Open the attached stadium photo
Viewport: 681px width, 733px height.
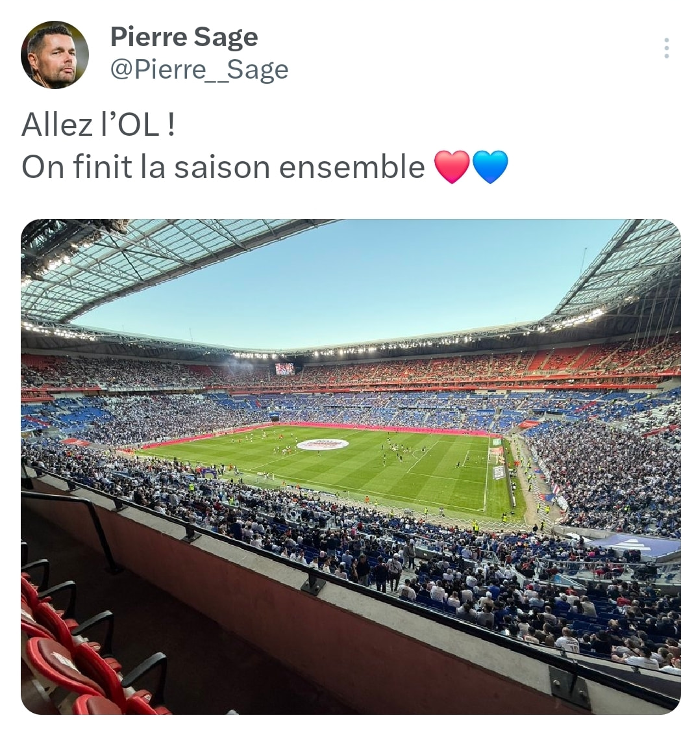(x=351, y=467)
